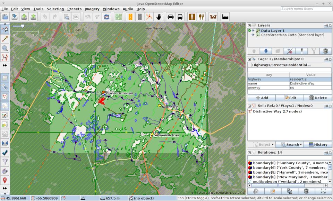Toggle the Validation results checkmark button
The image size is (333, 201).
tap(5, 152)
